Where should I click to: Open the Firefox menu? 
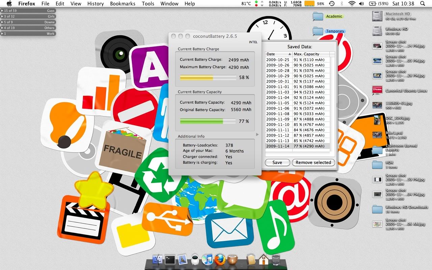pyautogui.click(x=27, y=3)
